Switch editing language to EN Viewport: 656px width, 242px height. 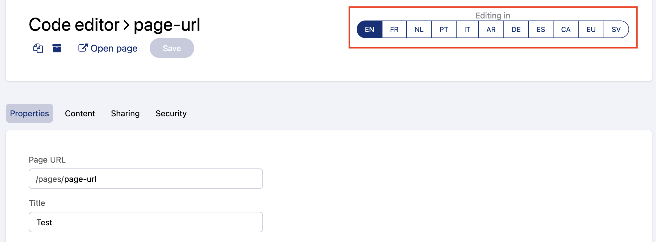(x=370, y=30)
